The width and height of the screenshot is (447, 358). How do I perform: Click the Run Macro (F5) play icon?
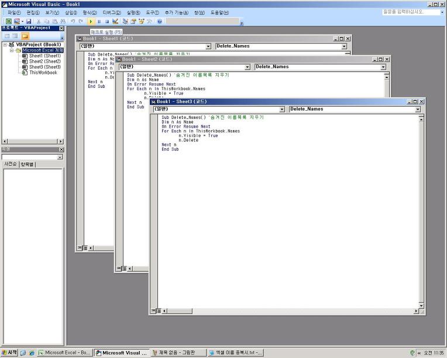coord(91,21)
